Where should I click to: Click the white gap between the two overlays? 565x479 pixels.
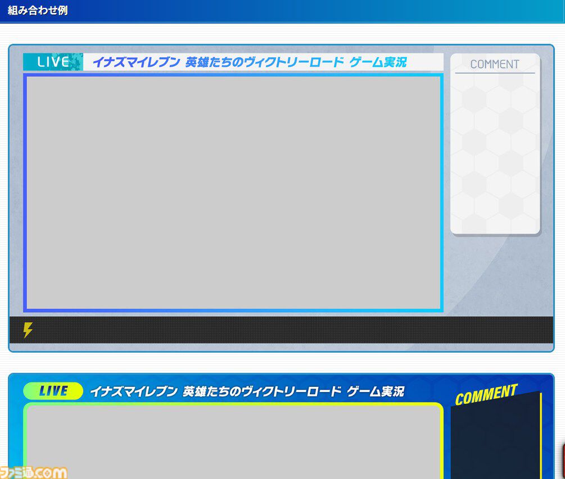[281, 363]
